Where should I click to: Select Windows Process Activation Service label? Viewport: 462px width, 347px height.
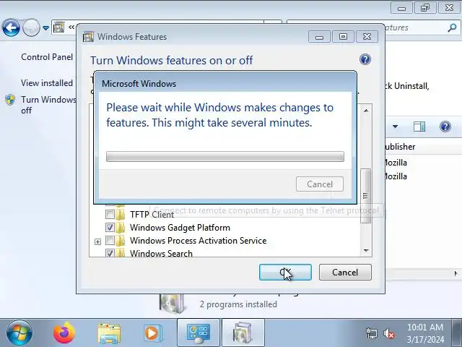coord(198,241)
